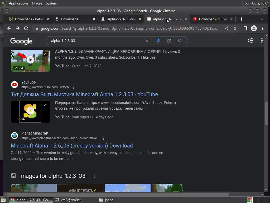Open the Places menu
This screenshot has height=203, width=270.
click(x=37, y=3)
